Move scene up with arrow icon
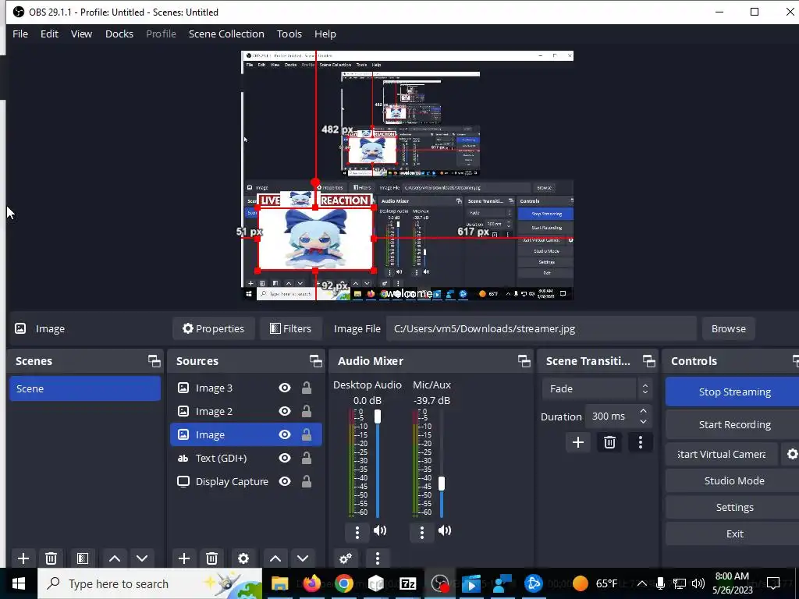Viewport: 799px width, 599px height. pyautogui.click(x=115, y=558)
